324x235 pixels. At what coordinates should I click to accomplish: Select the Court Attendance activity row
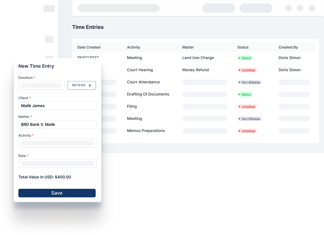click(x=143, y=82)
